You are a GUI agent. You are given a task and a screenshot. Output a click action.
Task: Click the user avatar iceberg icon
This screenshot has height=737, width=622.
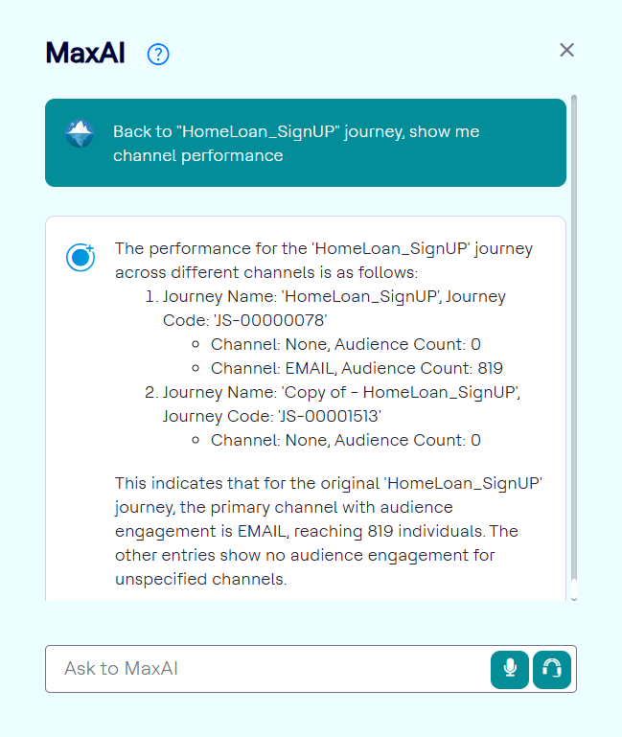pos(80,133)
